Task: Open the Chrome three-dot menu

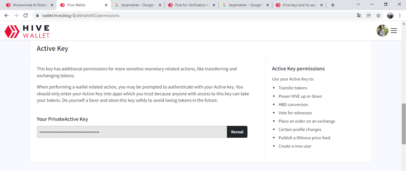Action: point(399,15)
